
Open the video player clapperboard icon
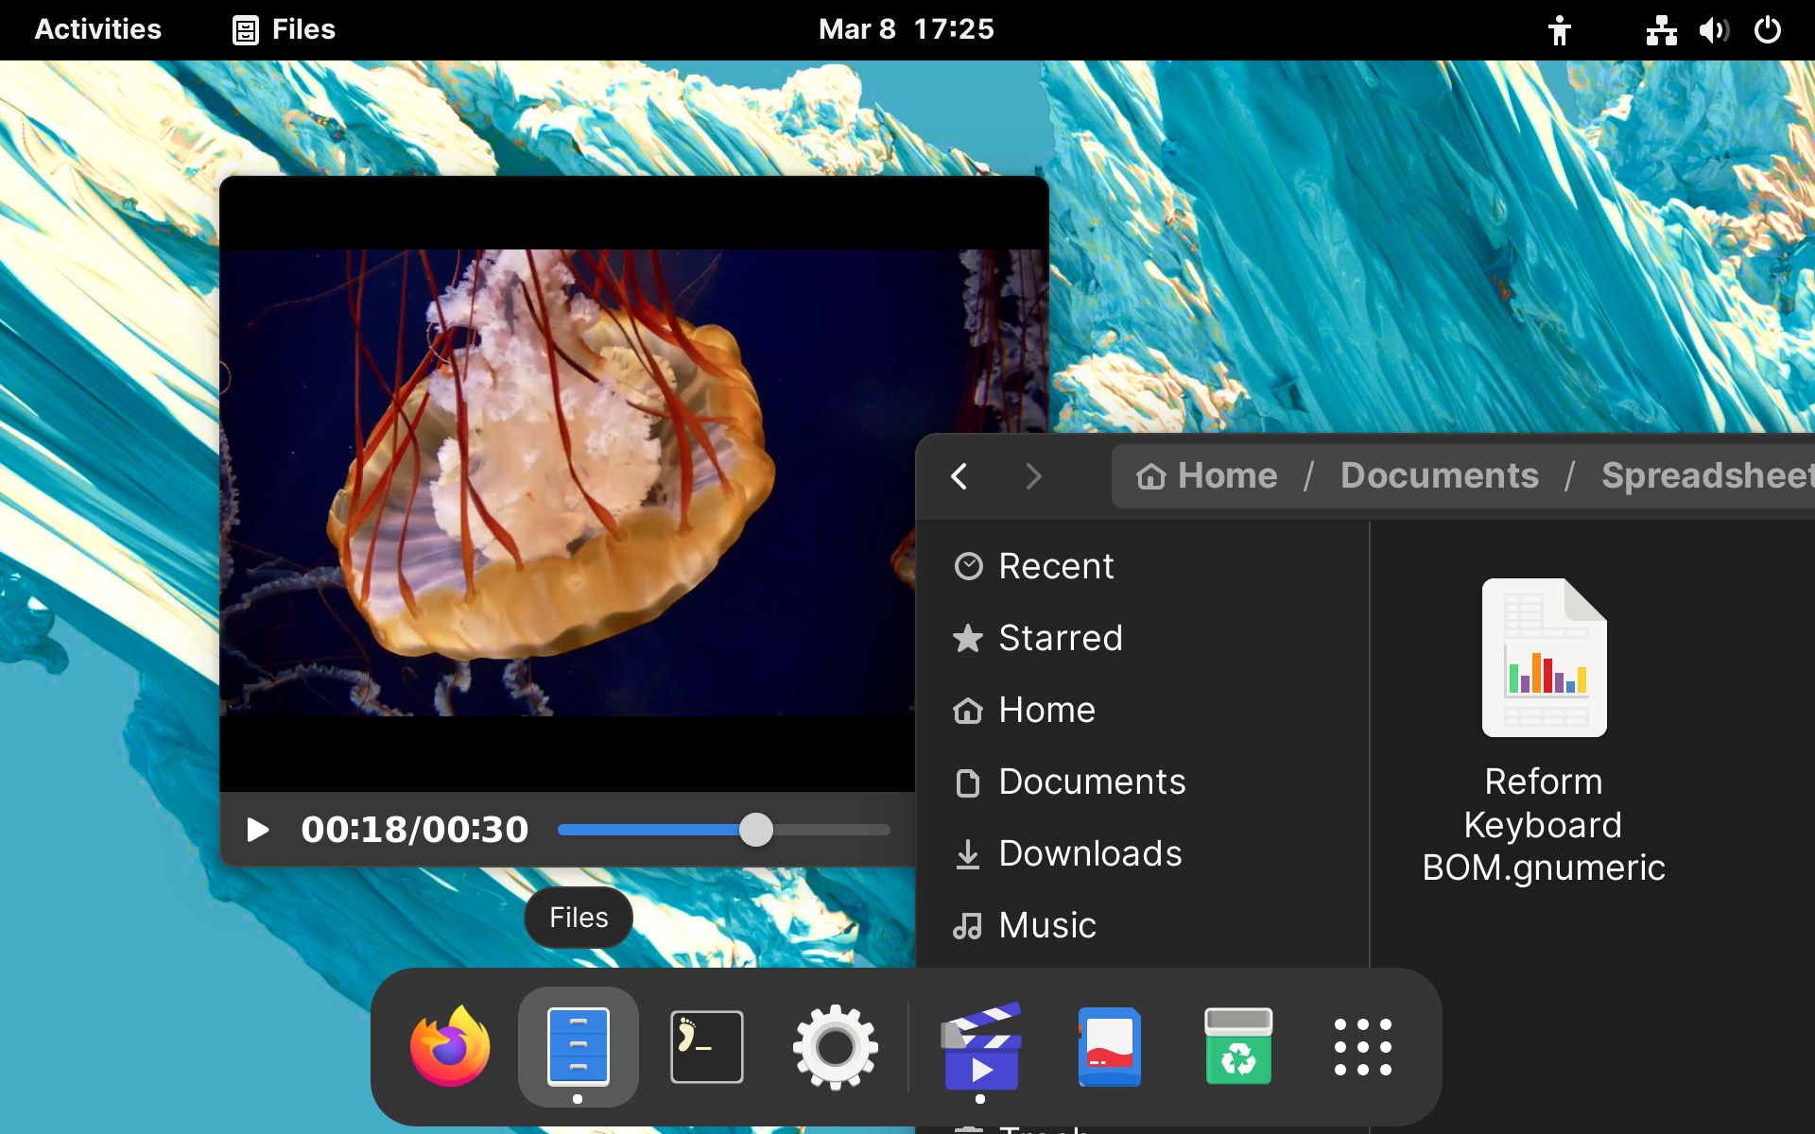click(981, 1046)
